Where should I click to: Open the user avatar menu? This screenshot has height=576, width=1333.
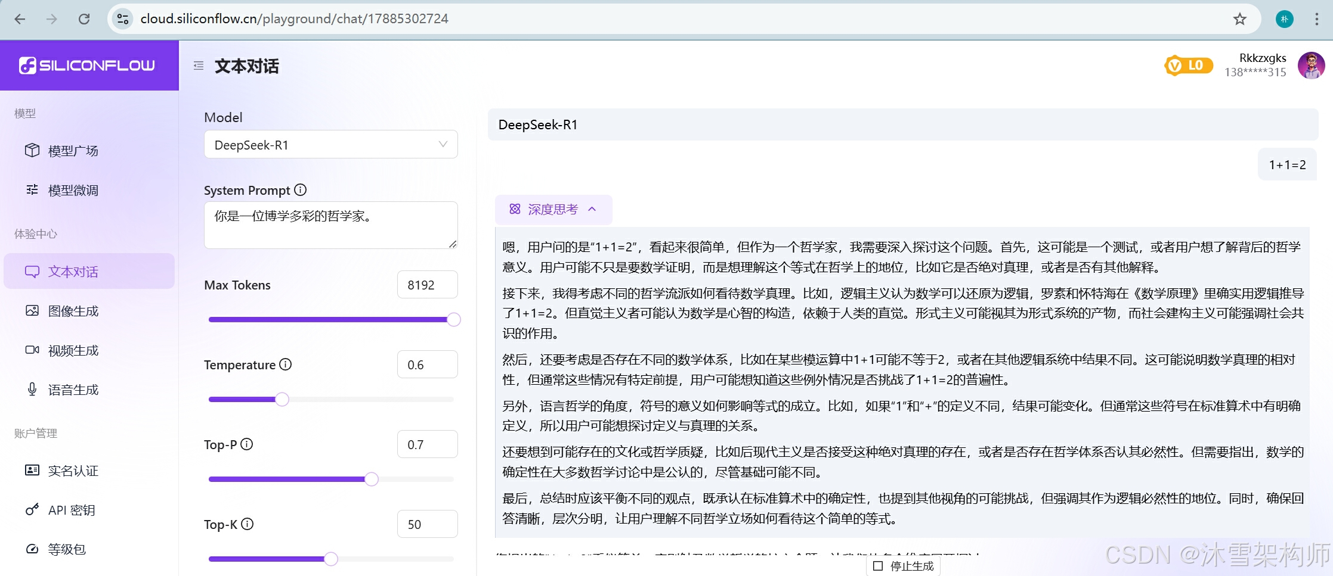tap(1311, 66)
